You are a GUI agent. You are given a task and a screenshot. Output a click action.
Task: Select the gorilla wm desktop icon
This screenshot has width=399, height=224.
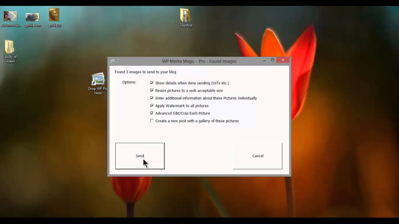pos(32,19)
